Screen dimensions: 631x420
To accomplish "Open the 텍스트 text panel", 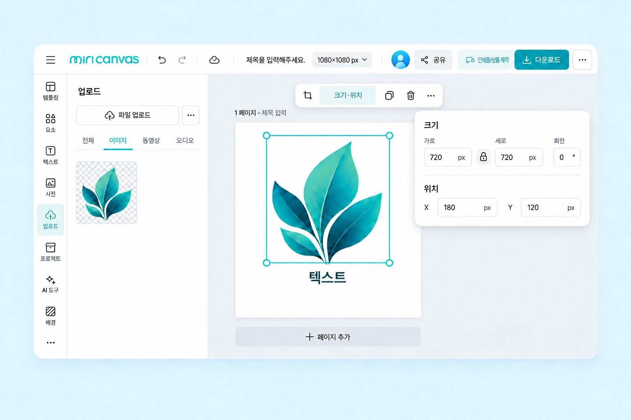I will tap(51, 155).
